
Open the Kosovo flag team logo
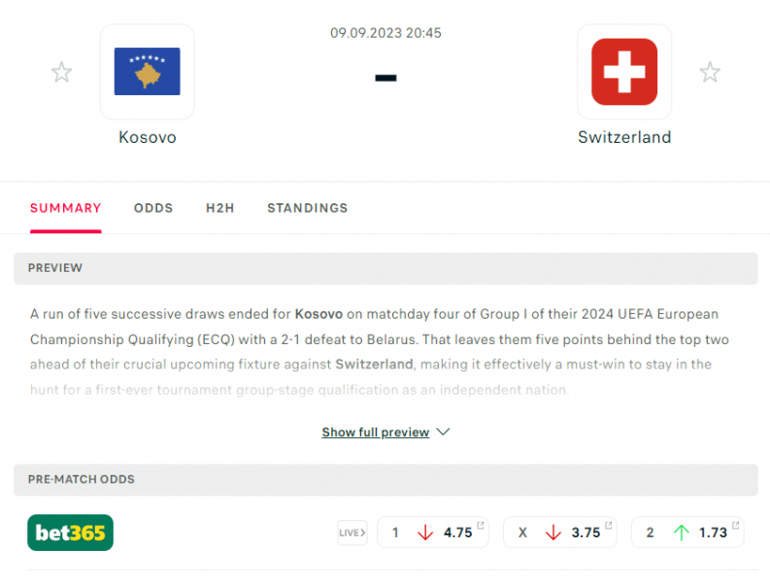coord(148,72)
